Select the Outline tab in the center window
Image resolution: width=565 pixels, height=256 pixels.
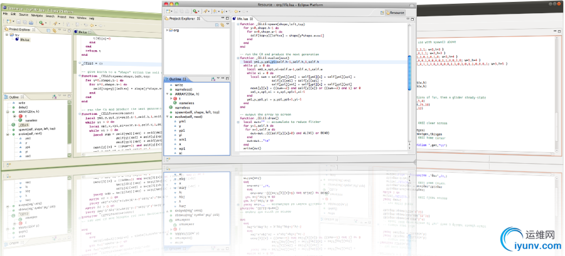click(175, 79)
